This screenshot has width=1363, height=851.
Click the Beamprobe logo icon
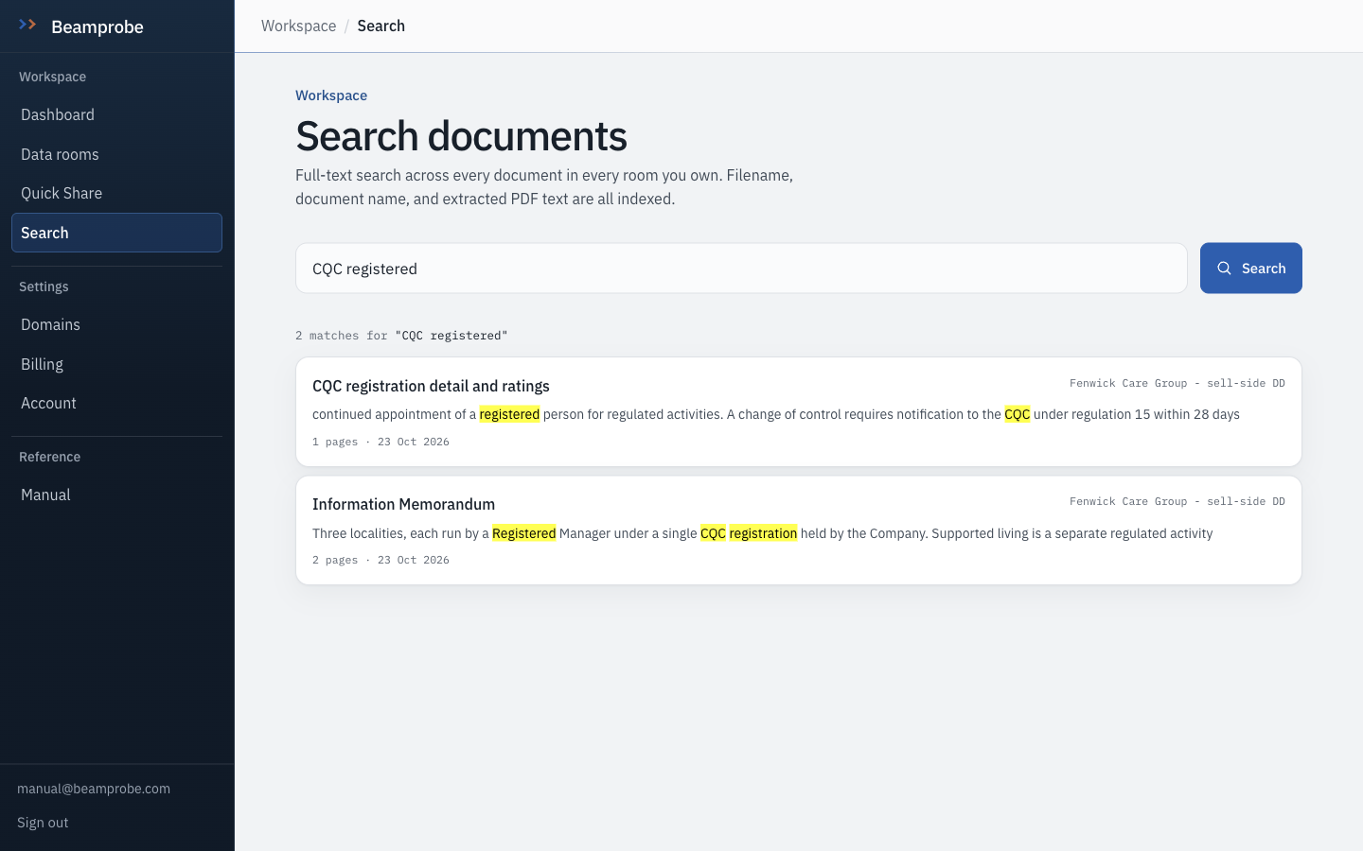click(27, 25)
